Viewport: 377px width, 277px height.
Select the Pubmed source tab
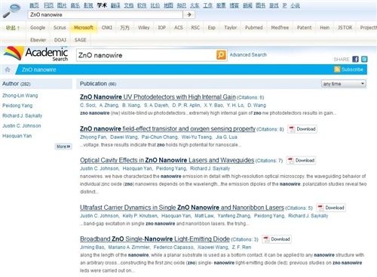(254, 28)
